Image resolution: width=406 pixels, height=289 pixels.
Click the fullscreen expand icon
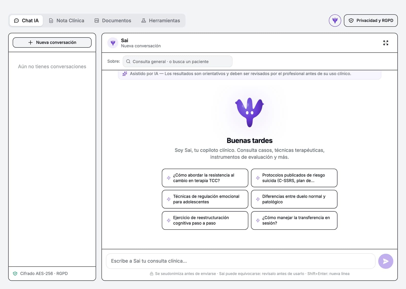386,43
